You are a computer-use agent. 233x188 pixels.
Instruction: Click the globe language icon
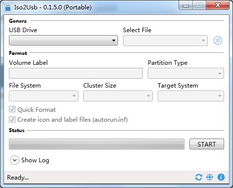[210, 177]
